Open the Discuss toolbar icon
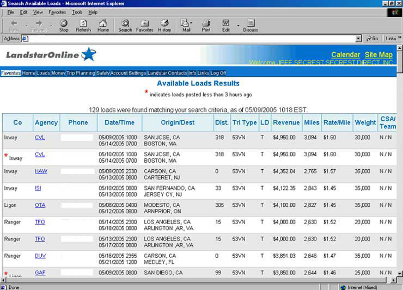This screenshot has height=290, width=403. tap(251, 25)
